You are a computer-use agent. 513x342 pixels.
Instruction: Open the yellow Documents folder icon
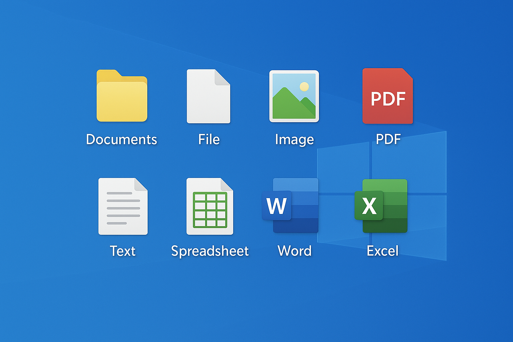click(x=122, y=96)
